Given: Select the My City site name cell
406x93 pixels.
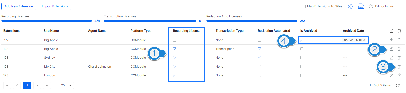Looking at the screenshot, I should coord(50,67).
